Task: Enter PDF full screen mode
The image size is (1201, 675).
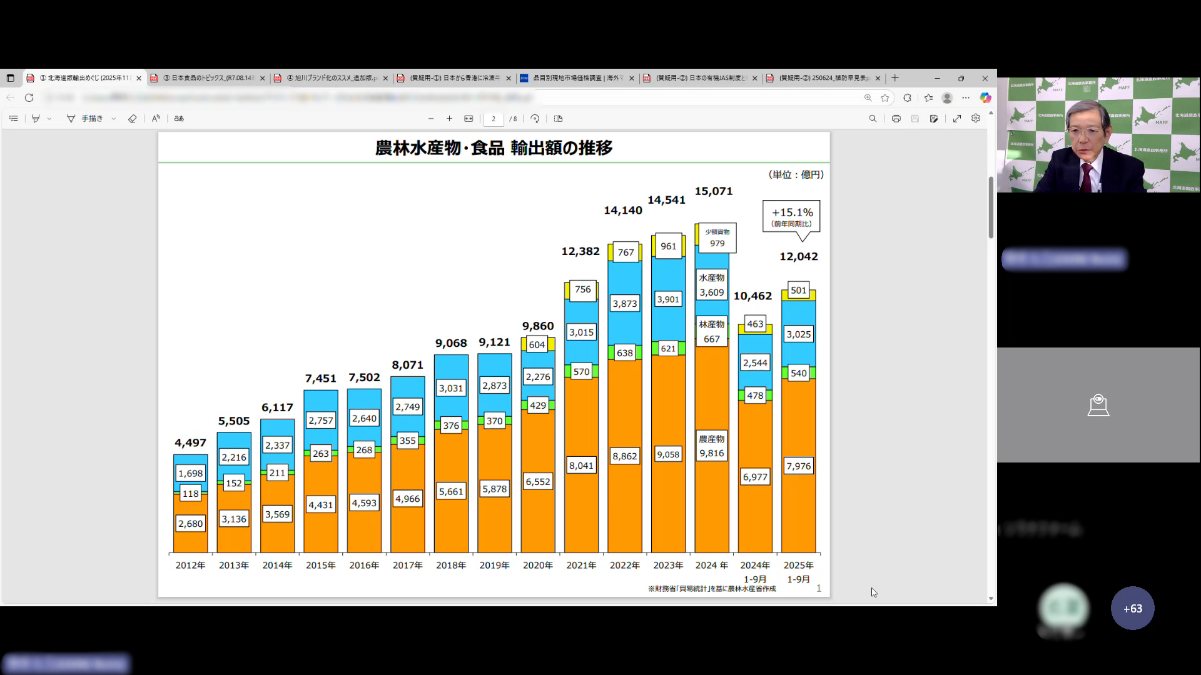Action: pyautogui.click(x=957, y=119)
